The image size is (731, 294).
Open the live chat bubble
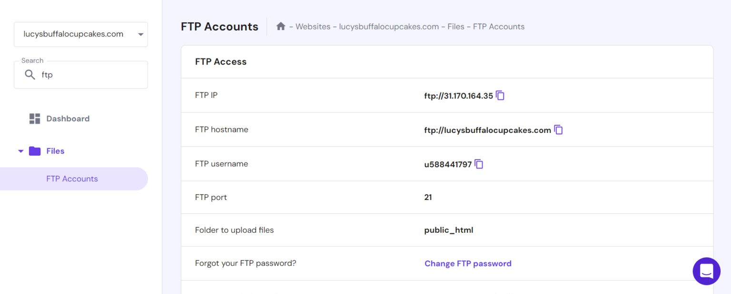click(x=706, y=271)
